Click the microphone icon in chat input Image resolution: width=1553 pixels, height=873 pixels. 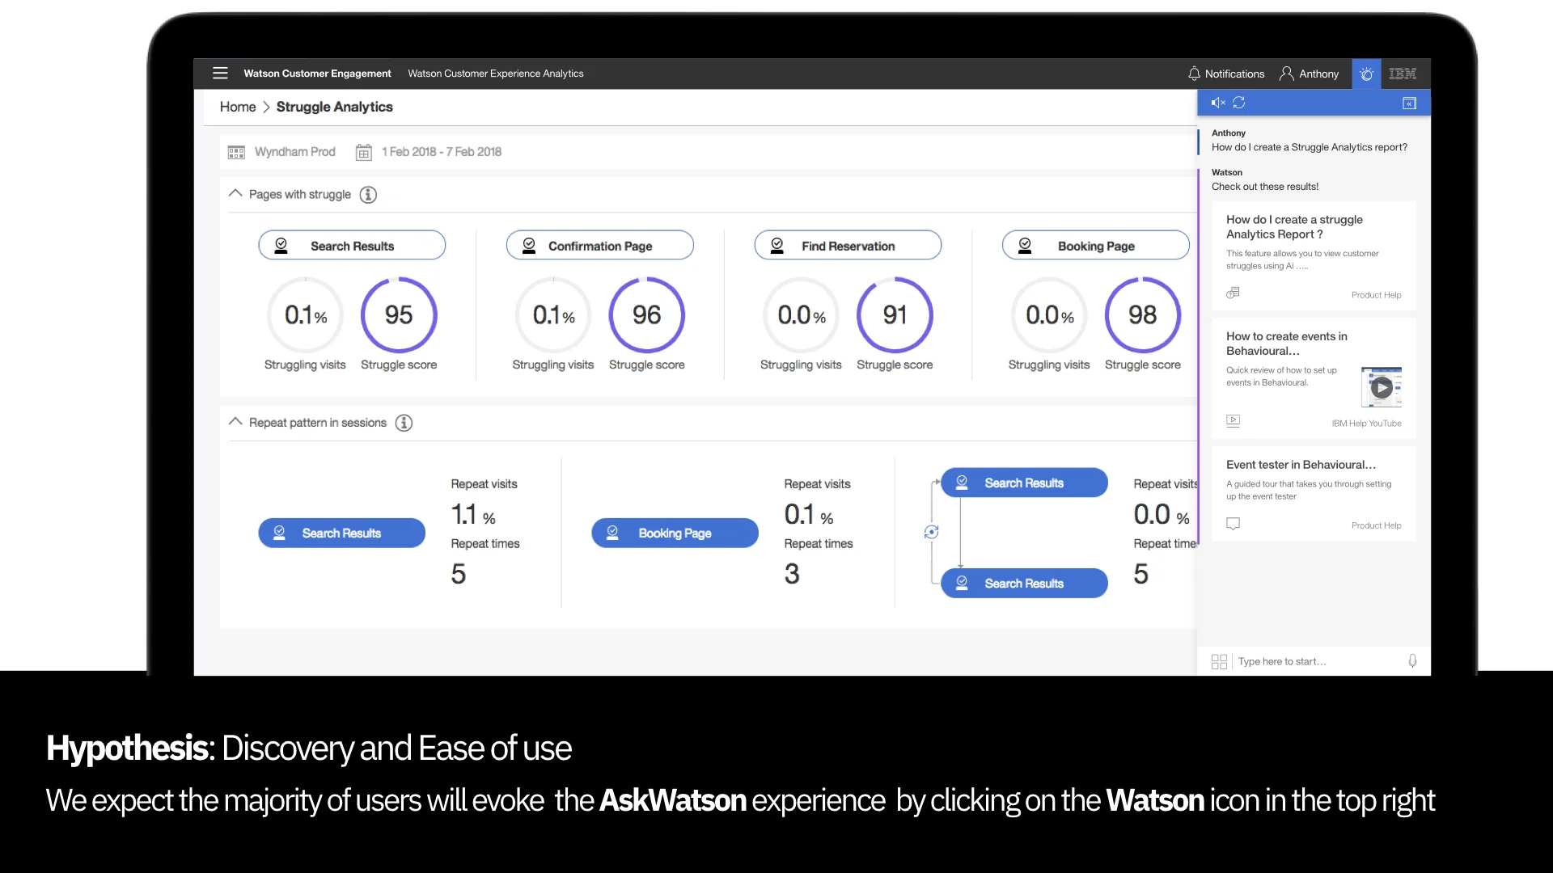coord(1412,661)
